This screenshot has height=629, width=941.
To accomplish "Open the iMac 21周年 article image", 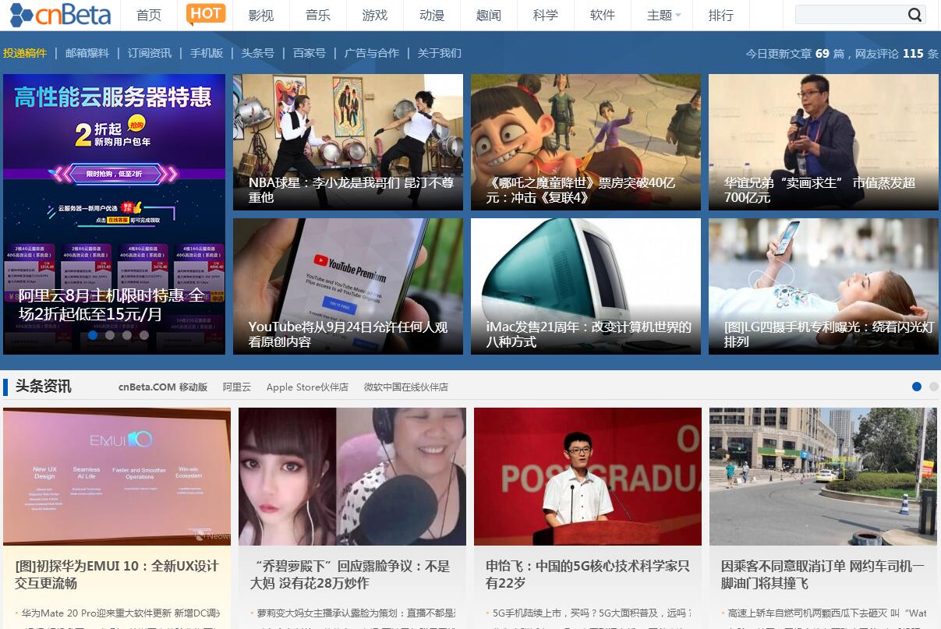I will pos(585,286).
